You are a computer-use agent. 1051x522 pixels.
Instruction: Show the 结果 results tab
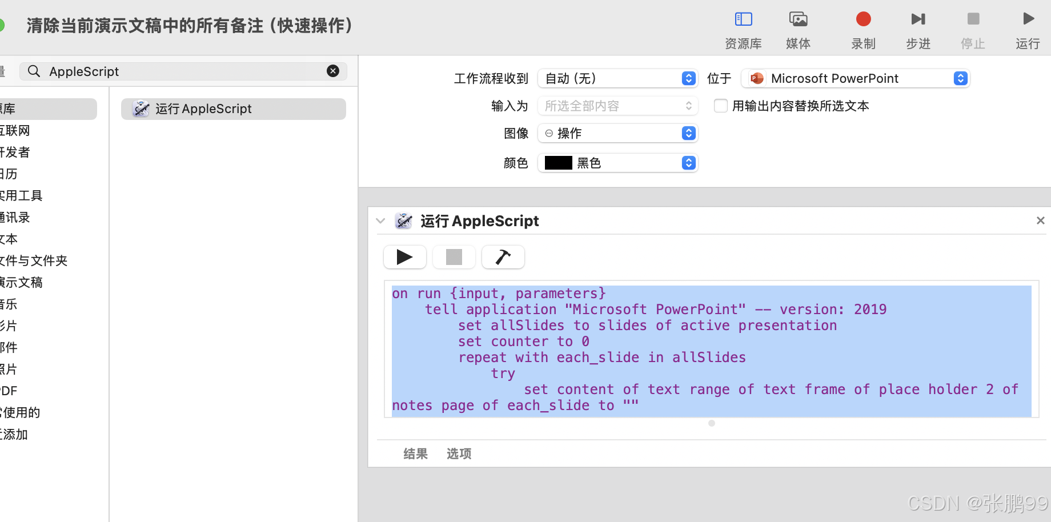(x=415, y=453)
